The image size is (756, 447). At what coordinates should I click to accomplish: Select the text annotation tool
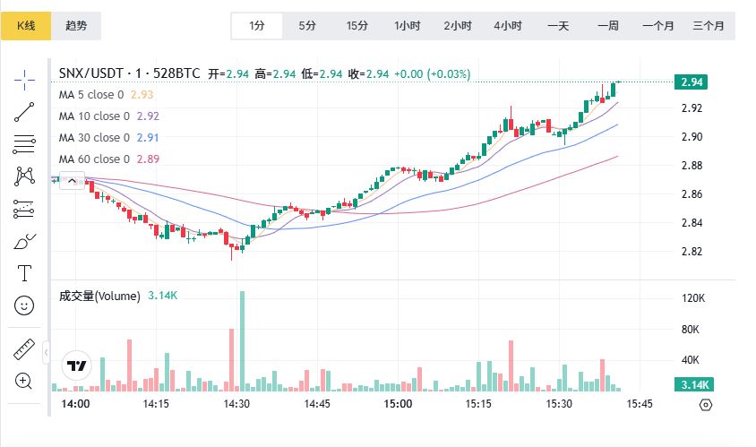tap(24, 273)
